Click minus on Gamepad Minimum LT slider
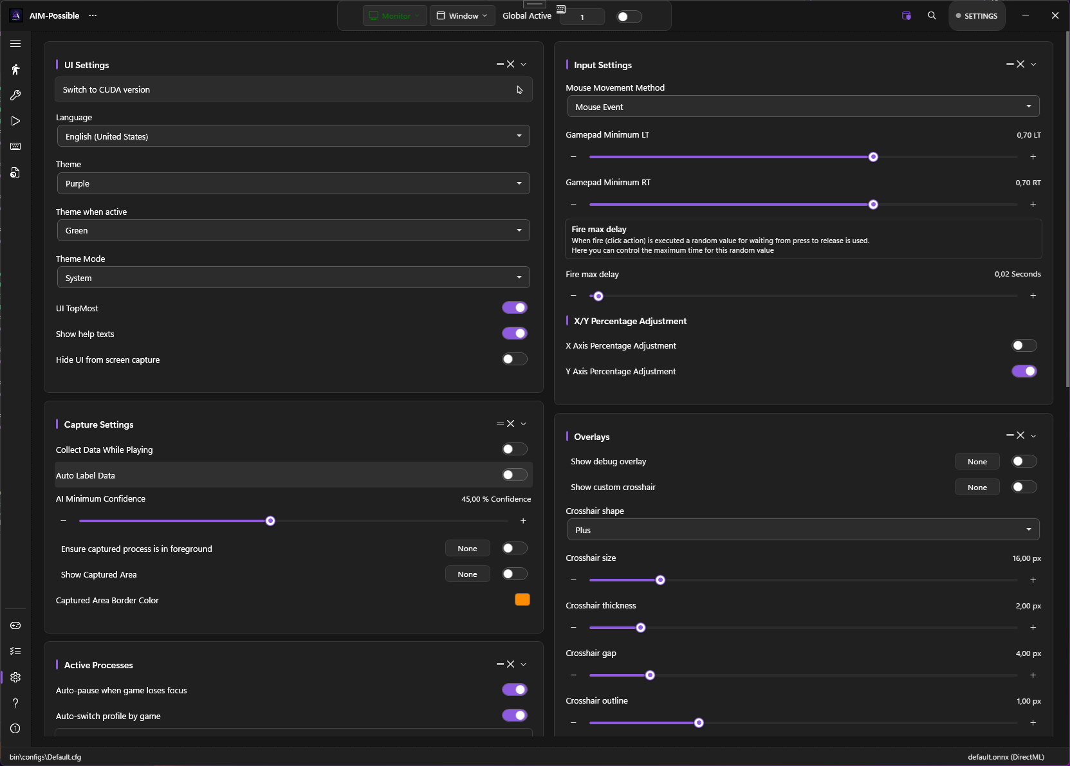 pos(573,157)
